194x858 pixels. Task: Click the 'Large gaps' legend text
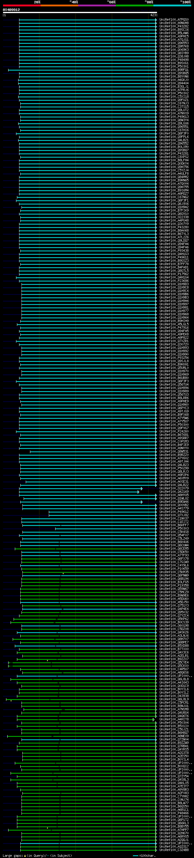pyautogui.click(x=13, y=856)
